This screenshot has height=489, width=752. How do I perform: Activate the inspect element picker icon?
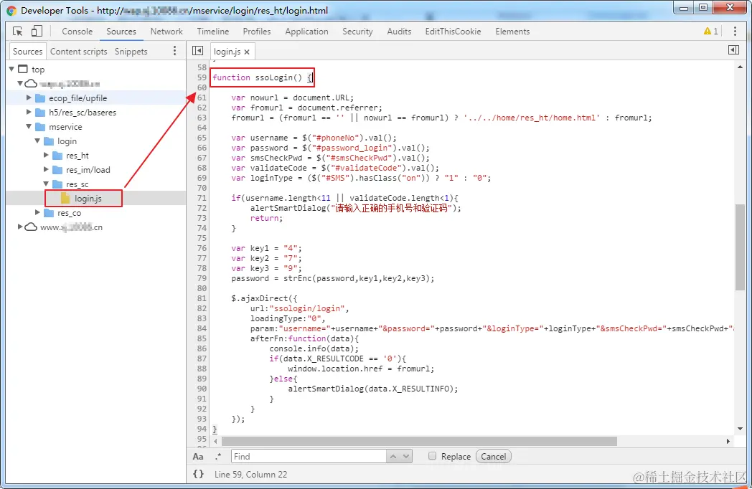[18, 31]
